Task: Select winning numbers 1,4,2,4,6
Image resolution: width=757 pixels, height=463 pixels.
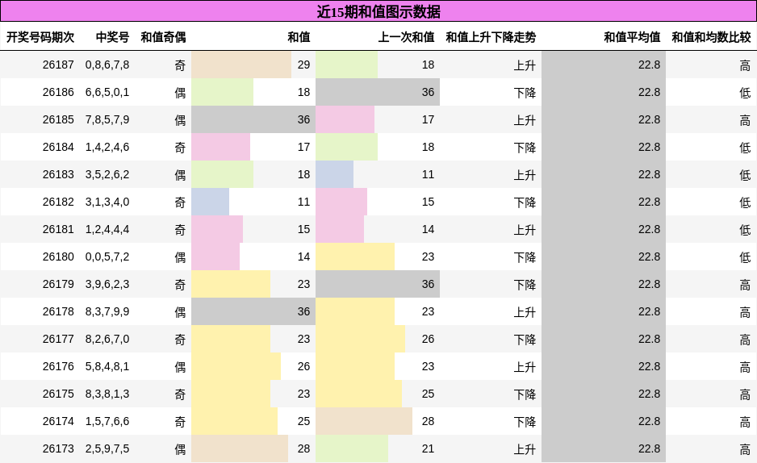Action: click(107, 147)
